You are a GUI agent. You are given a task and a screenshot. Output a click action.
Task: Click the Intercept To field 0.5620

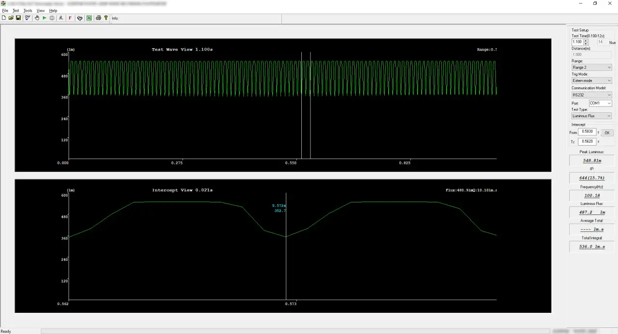[x=587, y=142]
